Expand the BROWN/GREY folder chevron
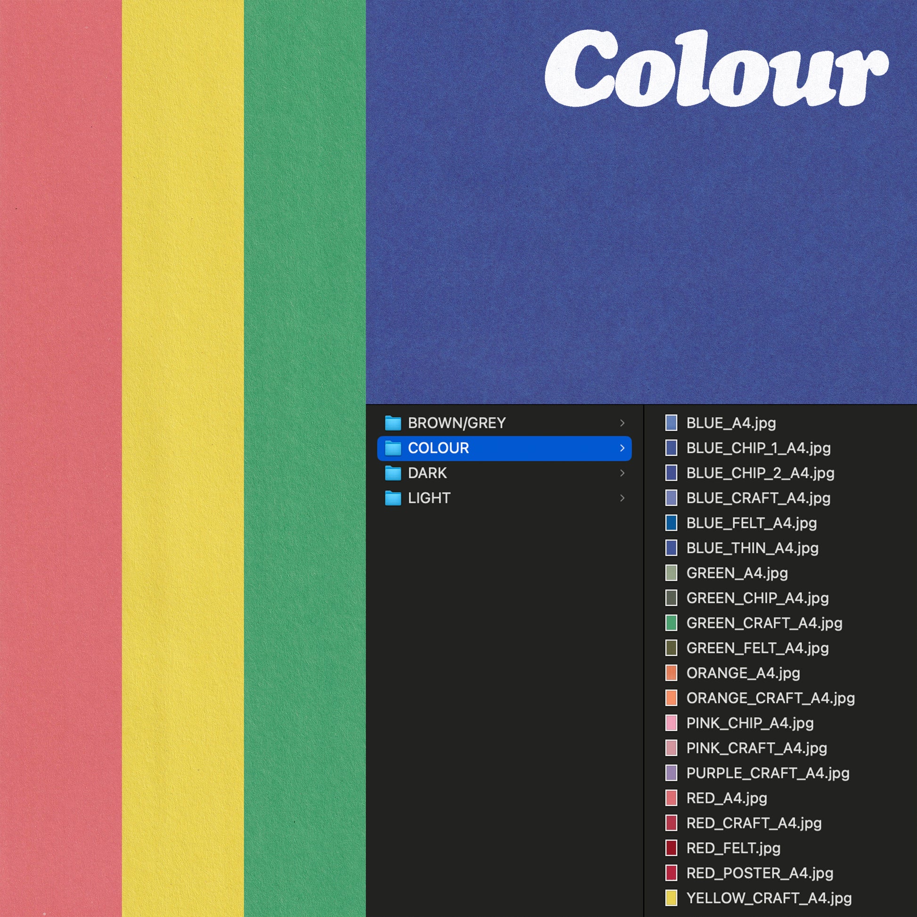 pos(622,423)
